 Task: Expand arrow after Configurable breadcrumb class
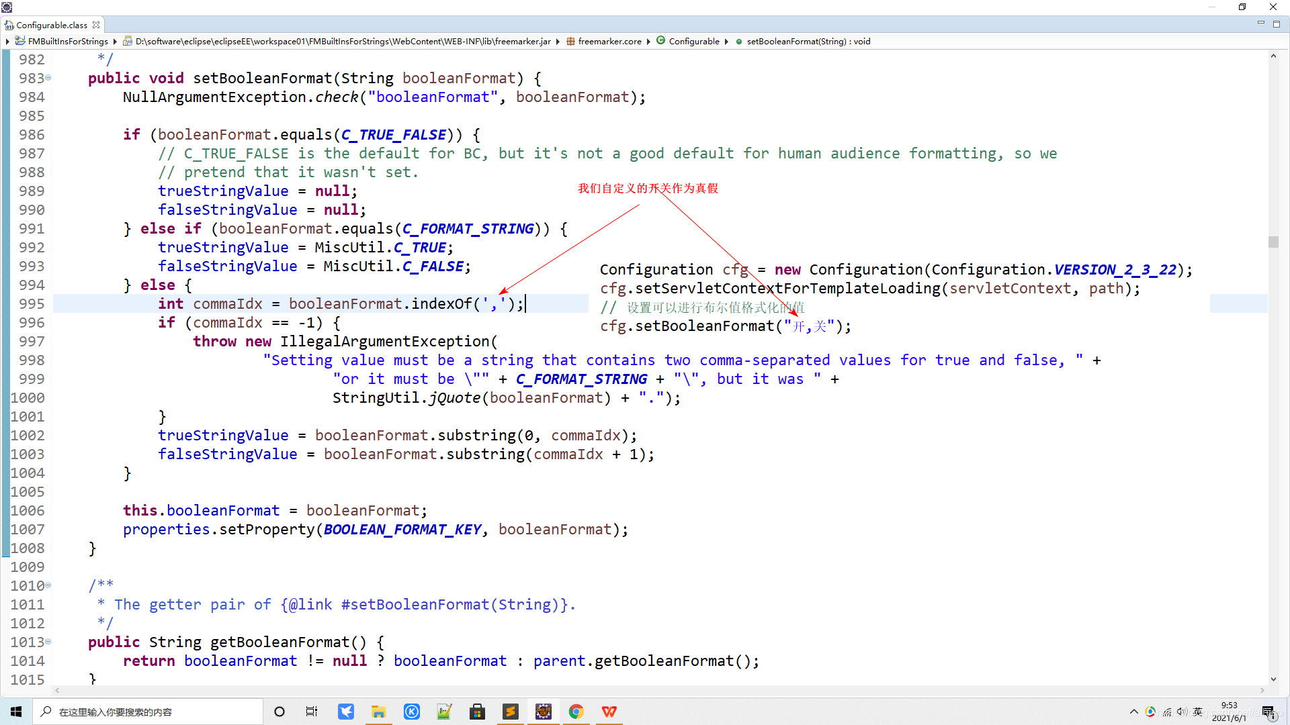pyautogui.click(x=726, y=41)
